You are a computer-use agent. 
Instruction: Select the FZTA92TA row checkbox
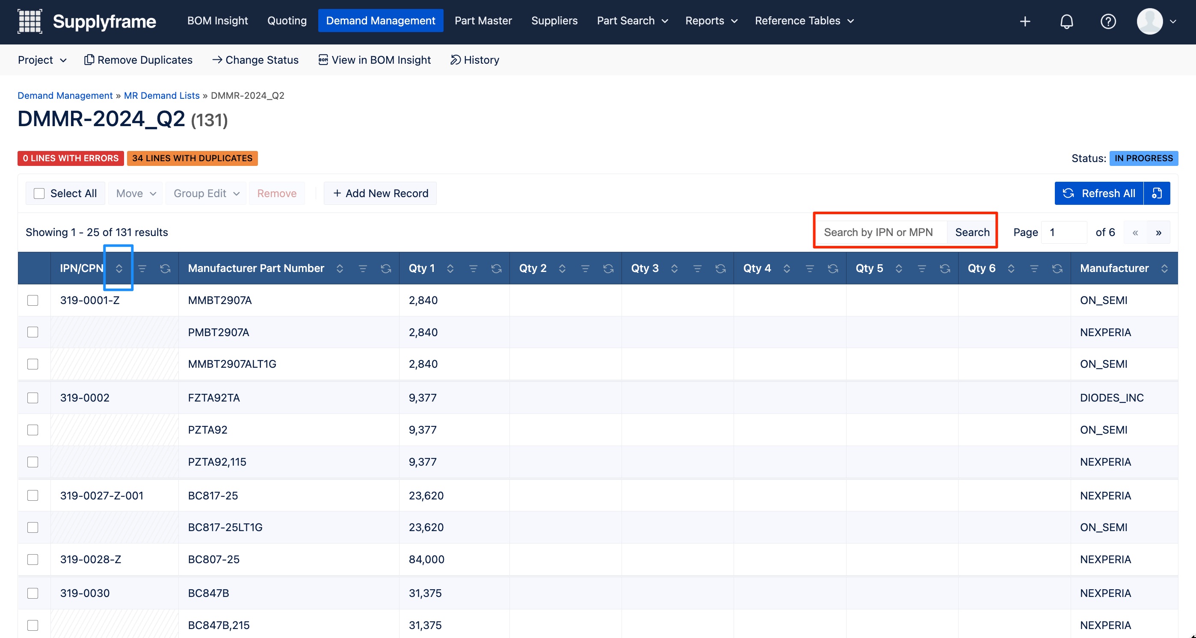(x=33, y=398)
